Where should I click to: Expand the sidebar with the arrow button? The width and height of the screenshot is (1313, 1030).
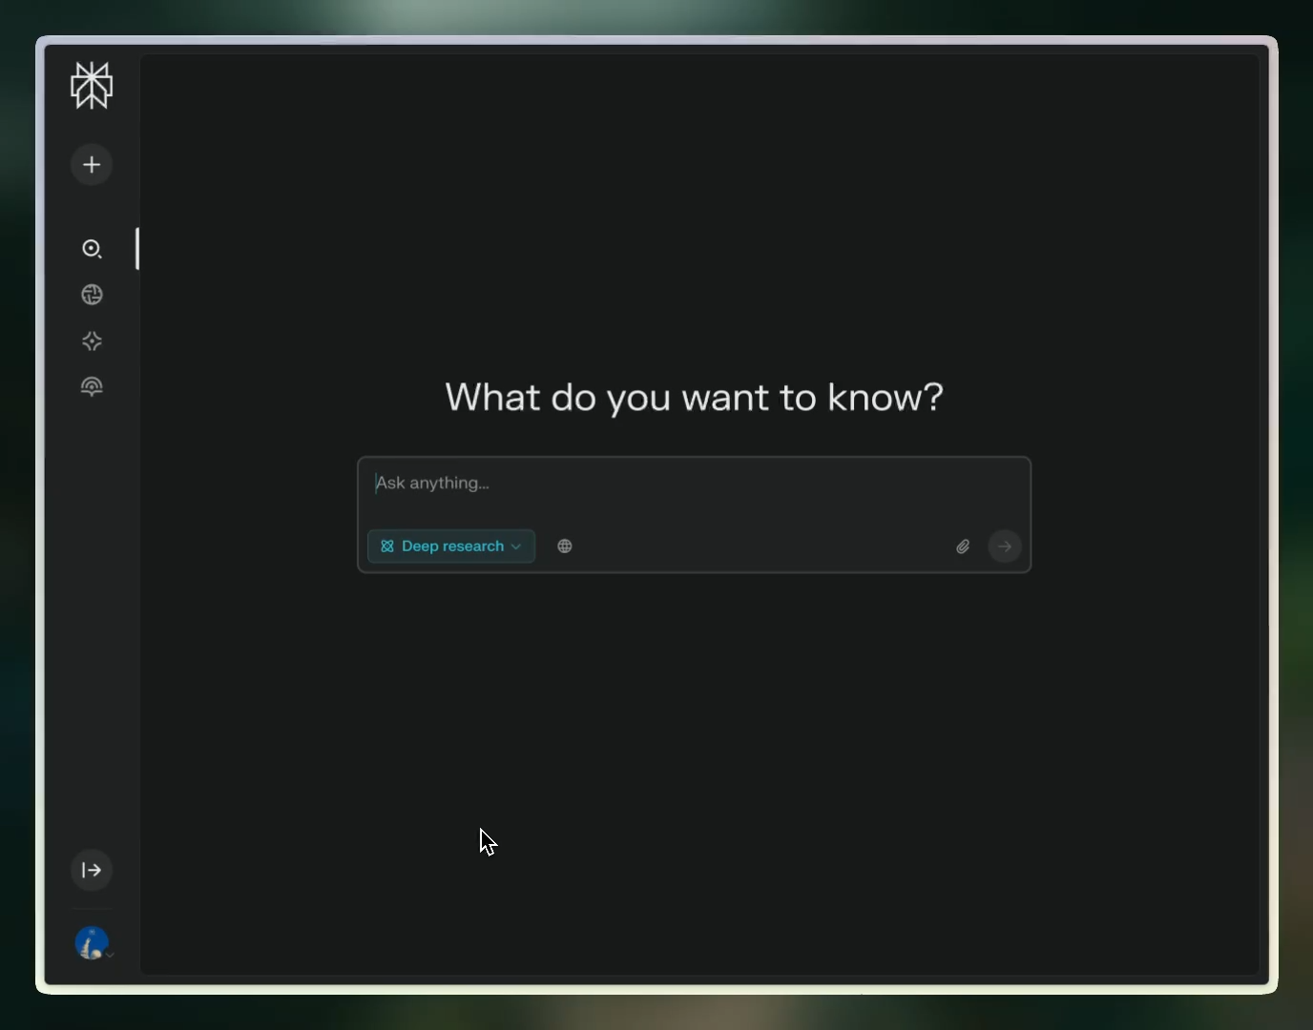(x=92, y=870)
